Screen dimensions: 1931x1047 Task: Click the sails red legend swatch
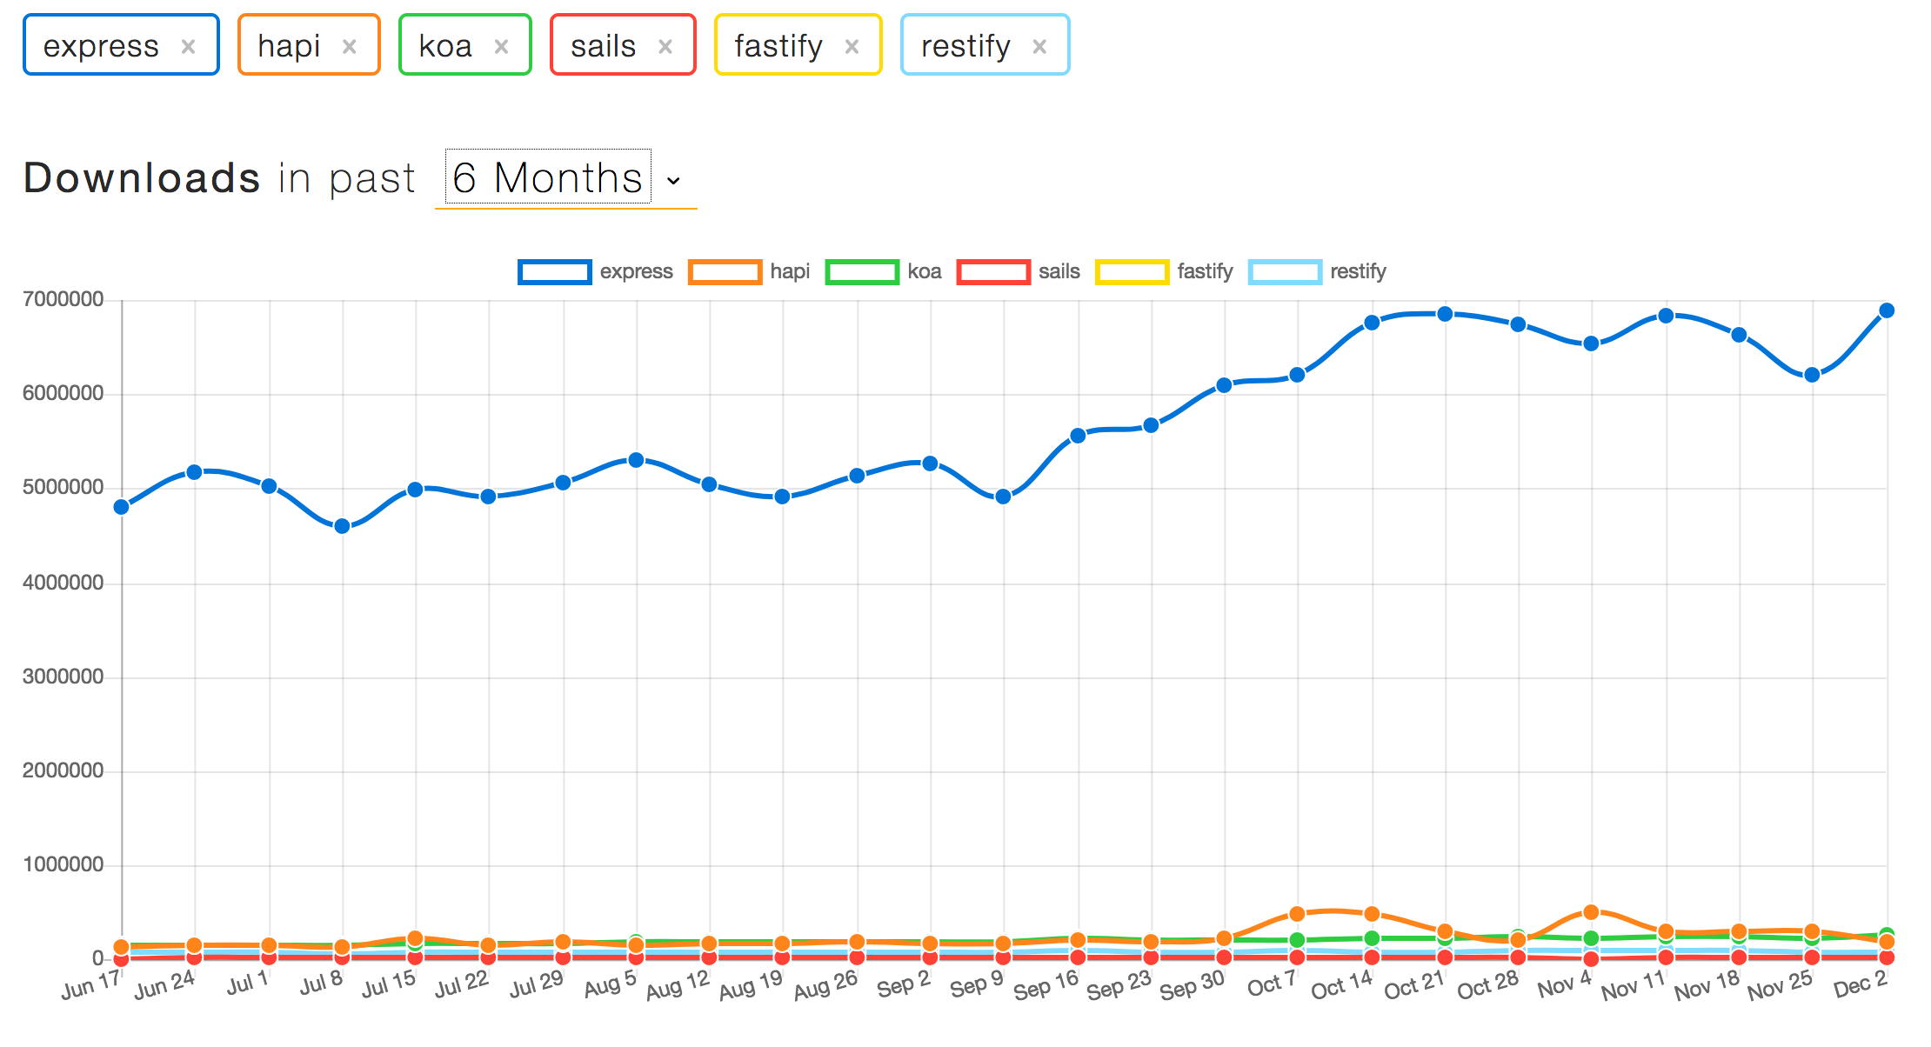(x=993, y=272)
